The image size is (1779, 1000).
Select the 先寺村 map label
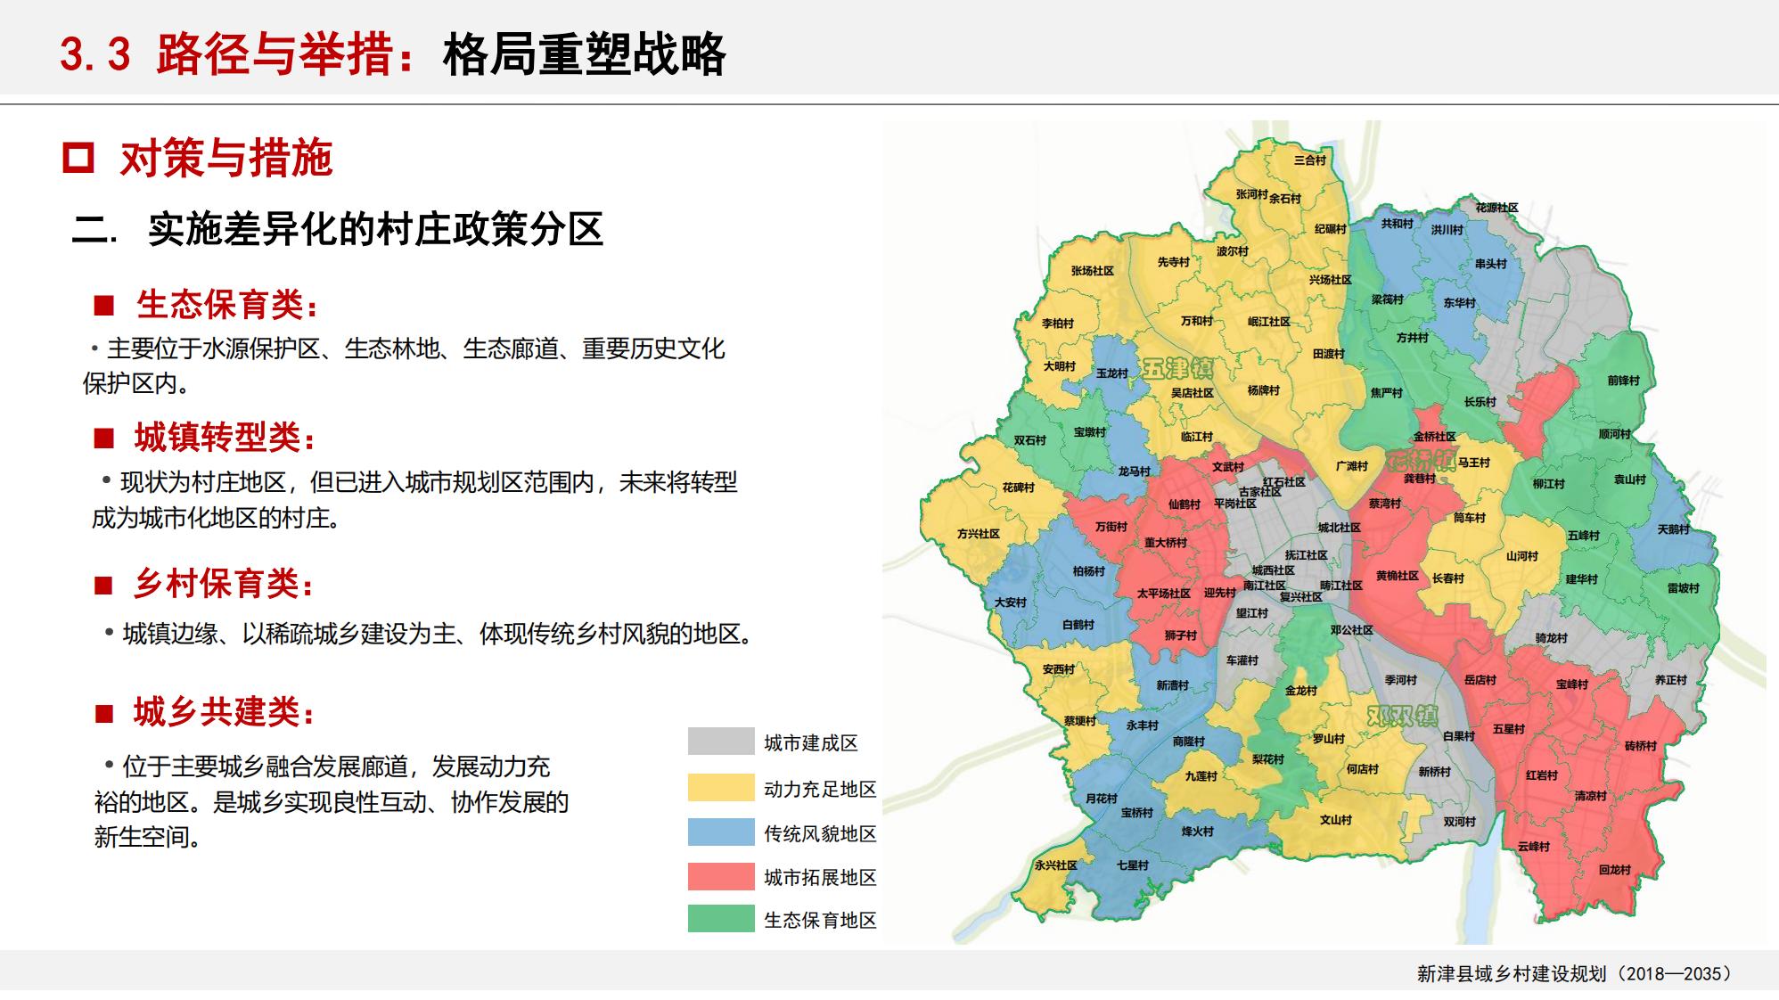tap(1174, 262)
